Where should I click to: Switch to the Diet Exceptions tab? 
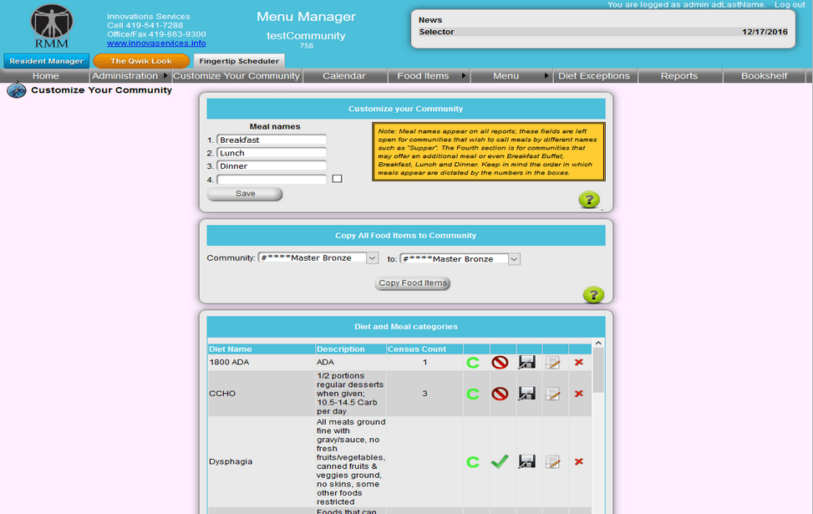tap(594, 75)
